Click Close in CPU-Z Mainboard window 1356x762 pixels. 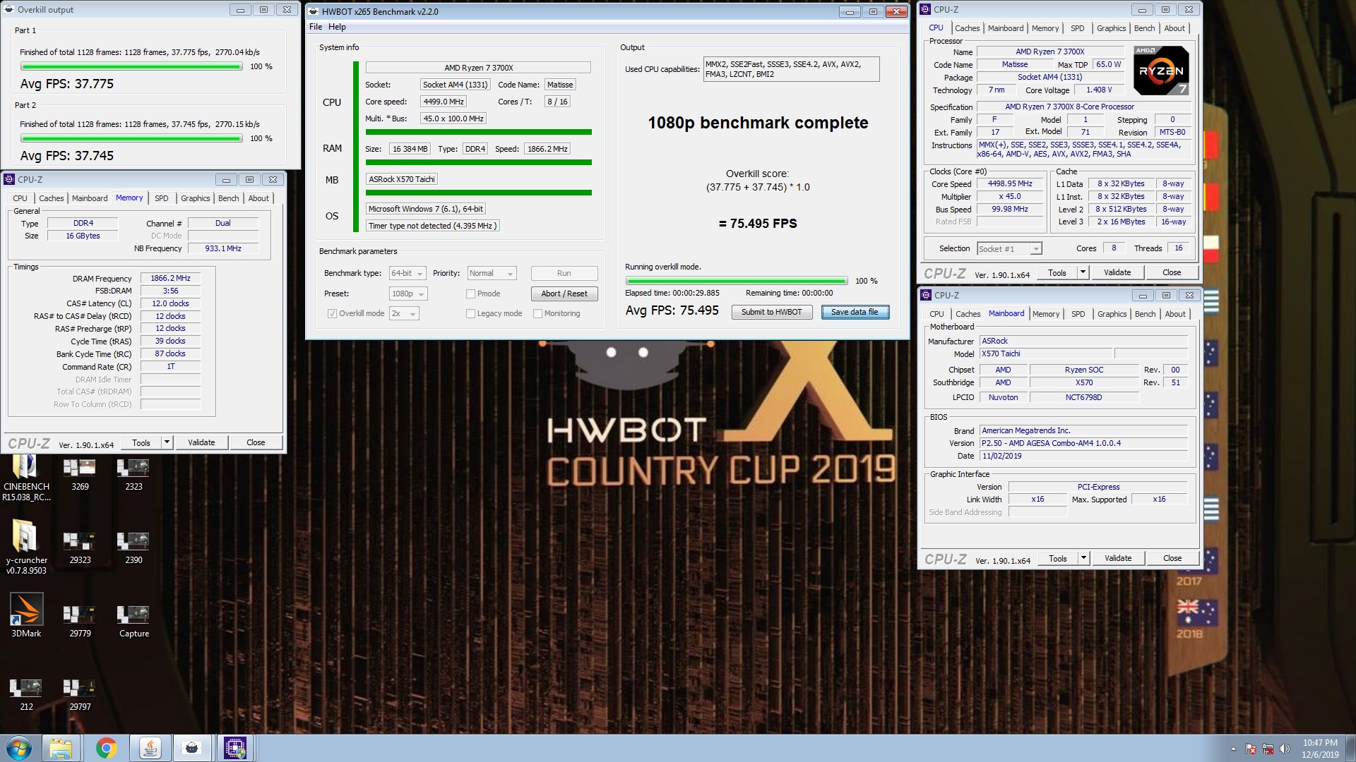point(1172,558)
